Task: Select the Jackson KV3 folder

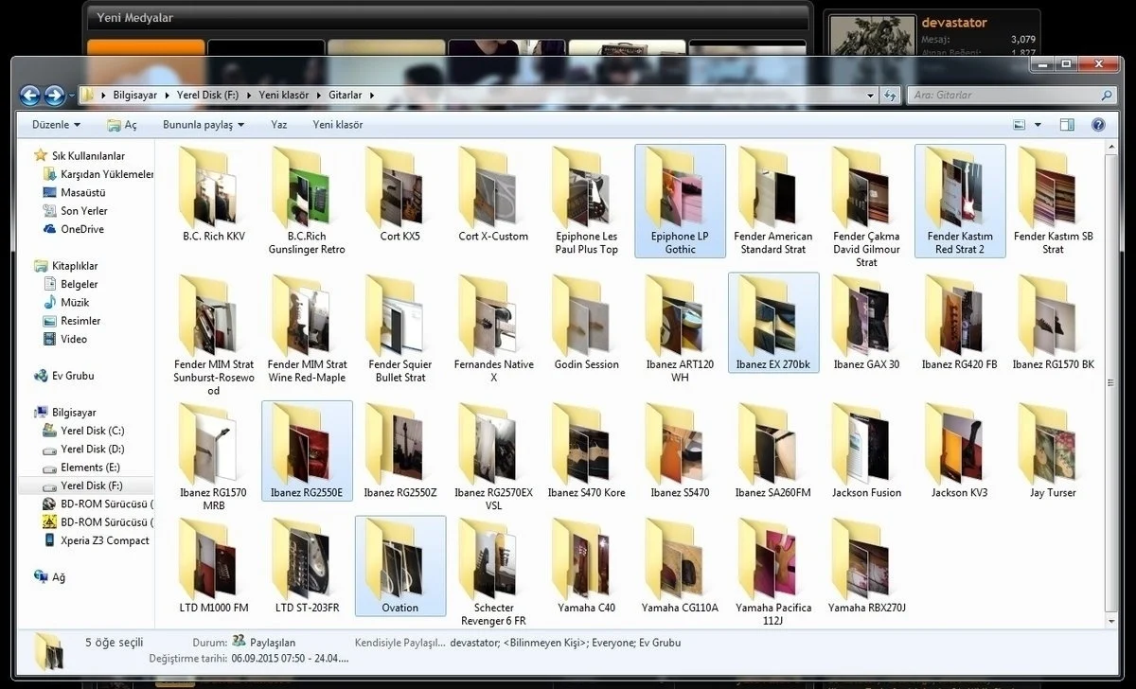Action: point(959,459)
